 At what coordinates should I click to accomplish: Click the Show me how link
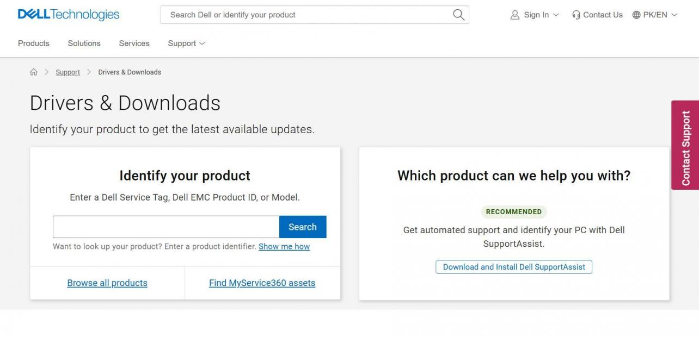pyautogui.click(x=284, y=246)
